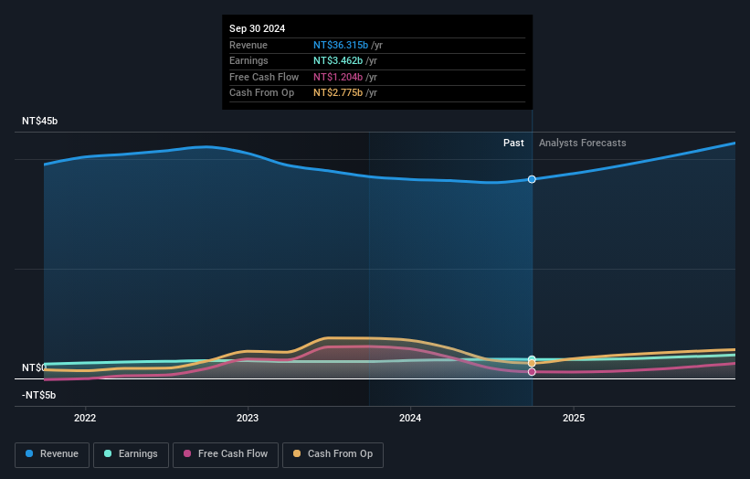The height and width of the screenshot is (479, 750).
Task: Click the NT$36.315b revenue value
Action: click(x=341, y=45)
